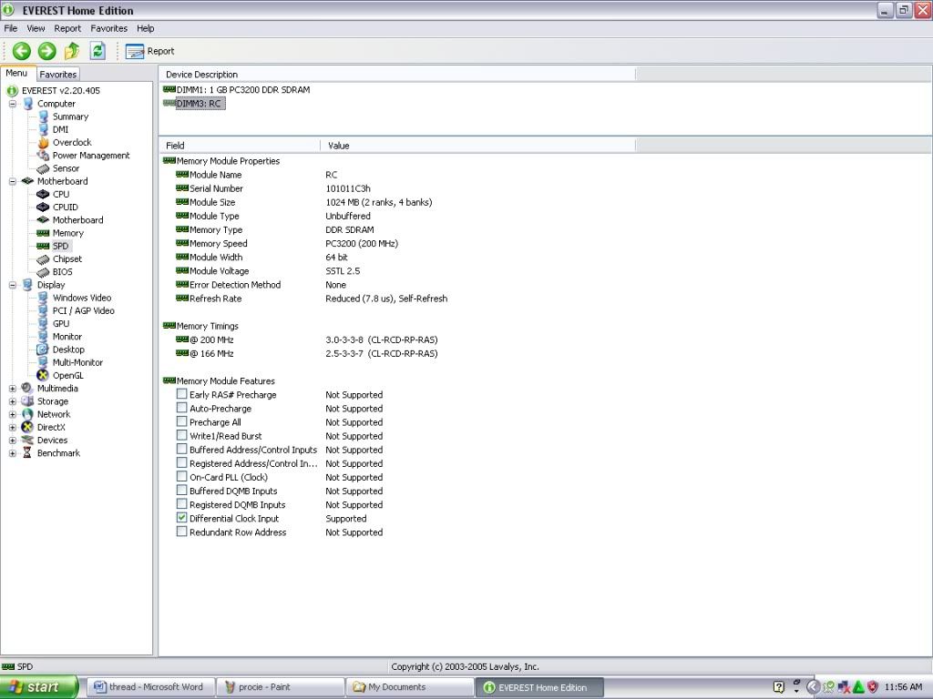Select the Desktop icon in tree
The image size is (933, 699).
pos(43,349)
